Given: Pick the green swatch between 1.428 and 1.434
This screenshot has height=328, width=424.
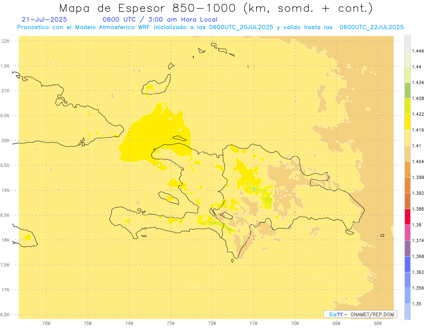Looking at the screenshot, I should pos(407,90).
